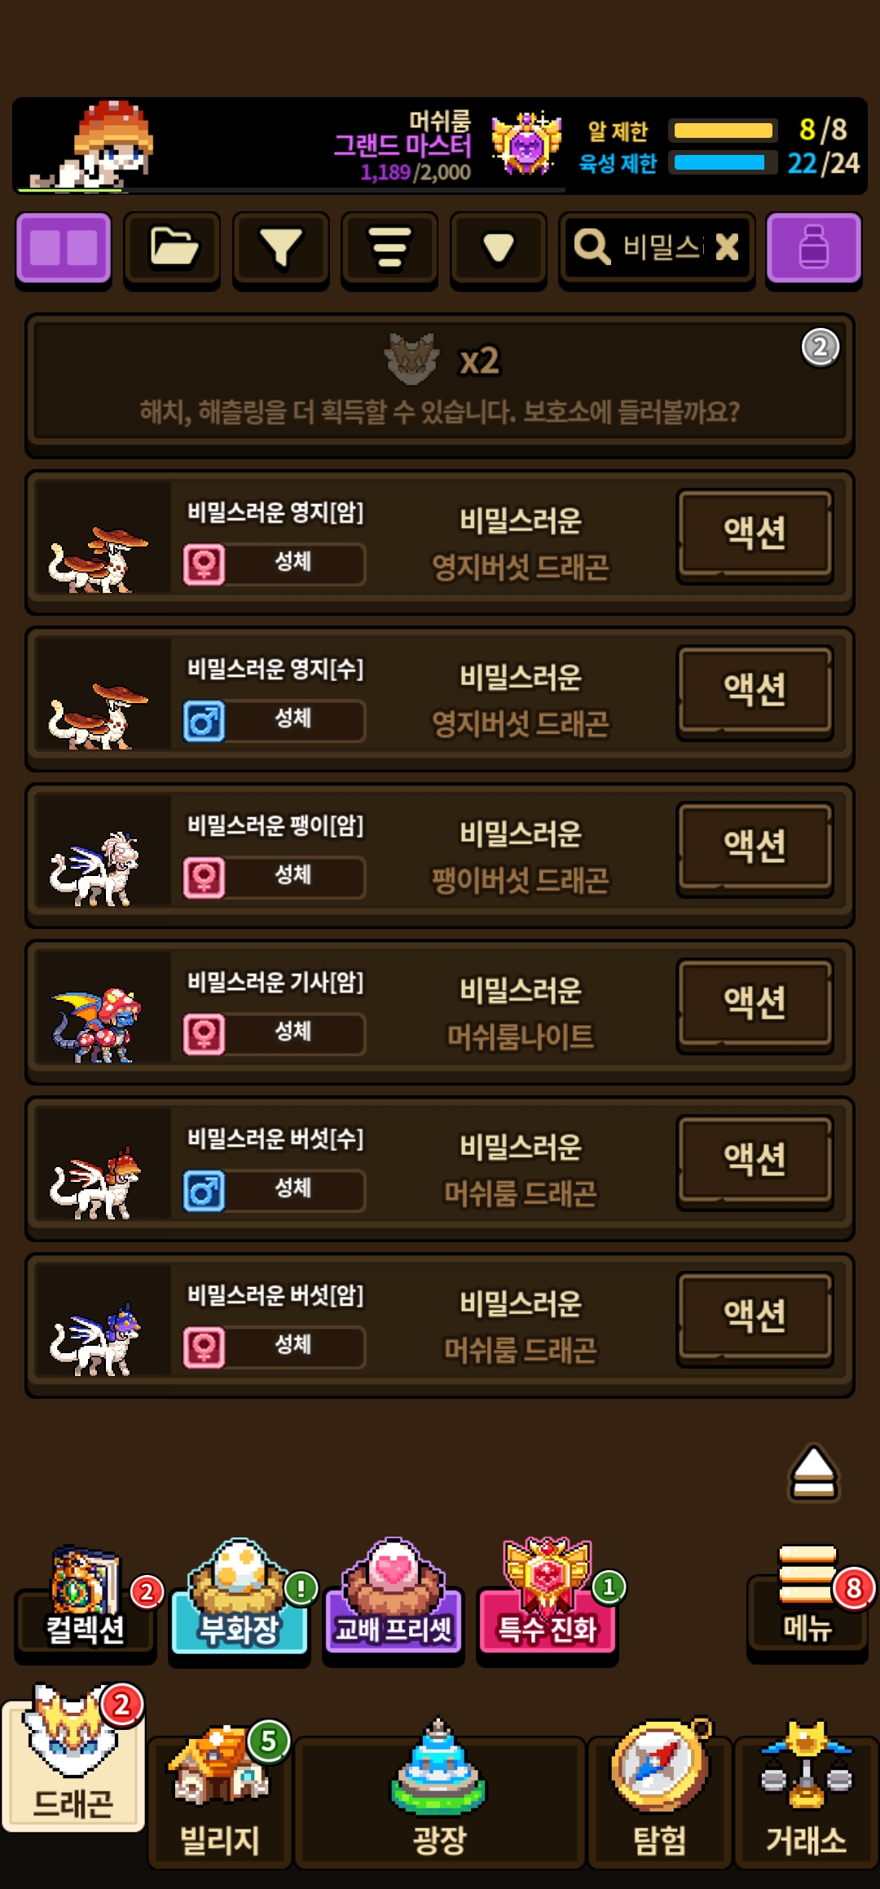Open the folder icon in toolbar
The height and width of the screenshot is (1889, 880).
click(x=172, y=250)
